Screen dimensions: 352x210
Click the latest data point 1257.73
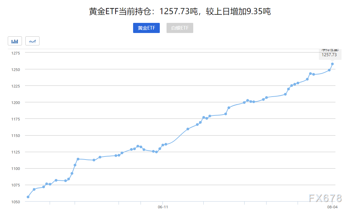coord(332,64)
